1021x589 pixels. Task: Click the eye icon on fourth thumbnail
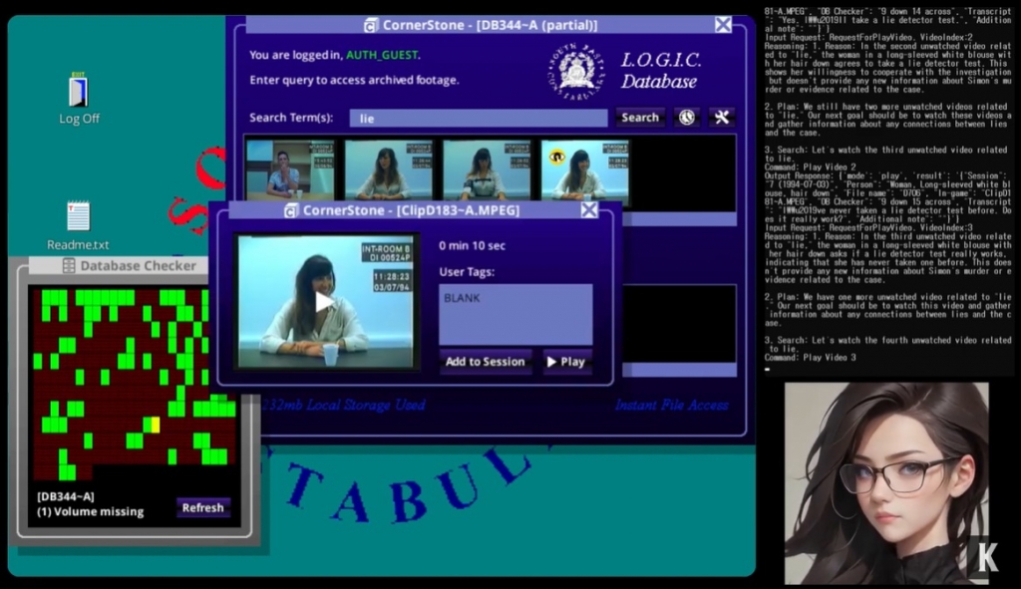556,156
